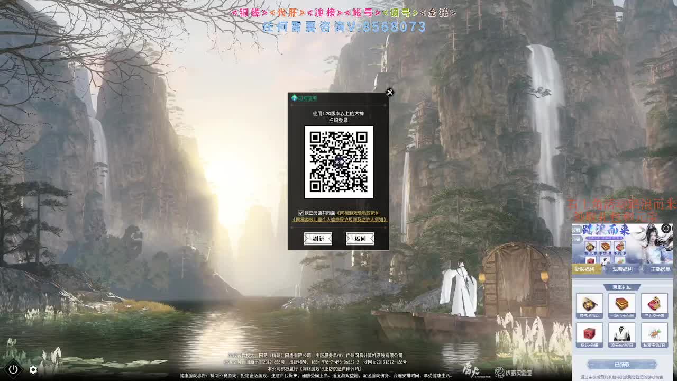Open the settings gear icon bottom-left

pos(33,370)
